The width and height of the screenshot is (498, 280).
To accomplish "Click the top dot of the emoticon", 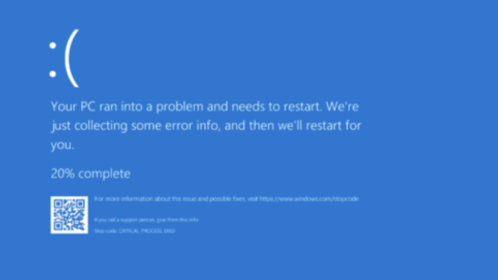I will pyautogui.click(x=53, y=45).
